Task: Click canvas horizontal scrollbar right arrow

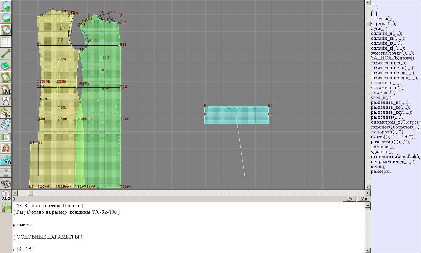Action: (368, 193)
